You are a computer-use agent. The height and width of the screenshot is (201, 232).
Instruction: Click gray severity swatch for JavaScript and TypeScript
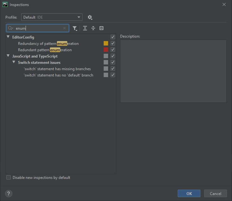coord(106,56)
